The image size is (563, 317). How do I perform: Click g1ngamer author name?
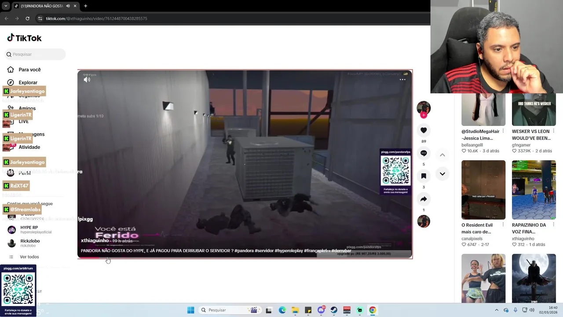(x=521, y=145)
